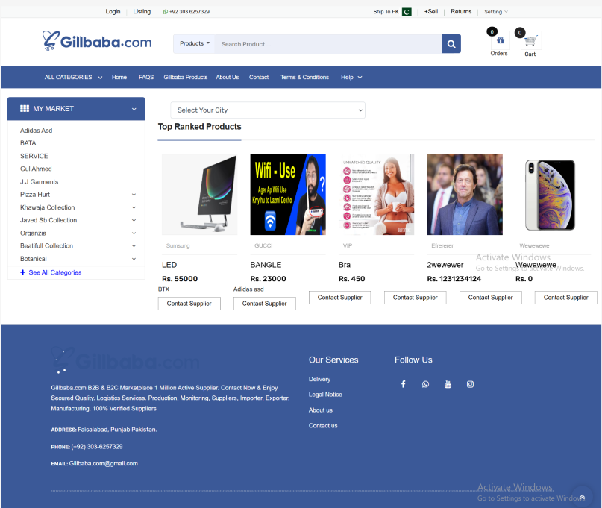Collapse the MY MARKET panel
This screenshot has height=508, width=602.
134,109
